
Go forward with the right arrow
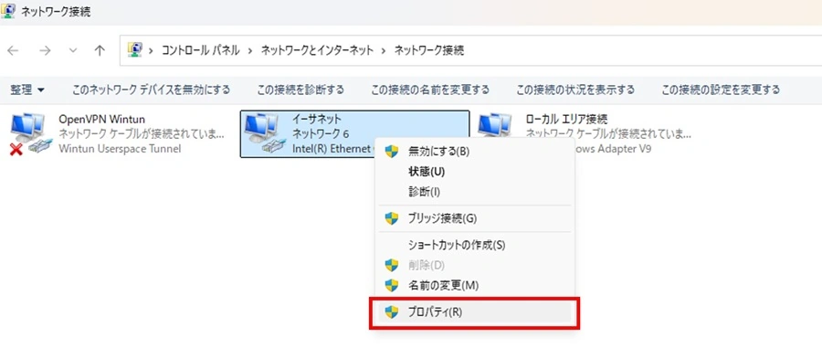(x=46, y=50)
